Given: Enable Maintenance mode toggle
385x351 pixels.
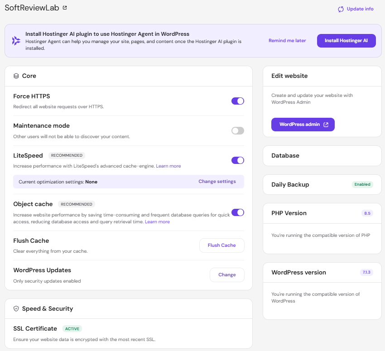Looking at the screenshot, I should pos(238,131).
